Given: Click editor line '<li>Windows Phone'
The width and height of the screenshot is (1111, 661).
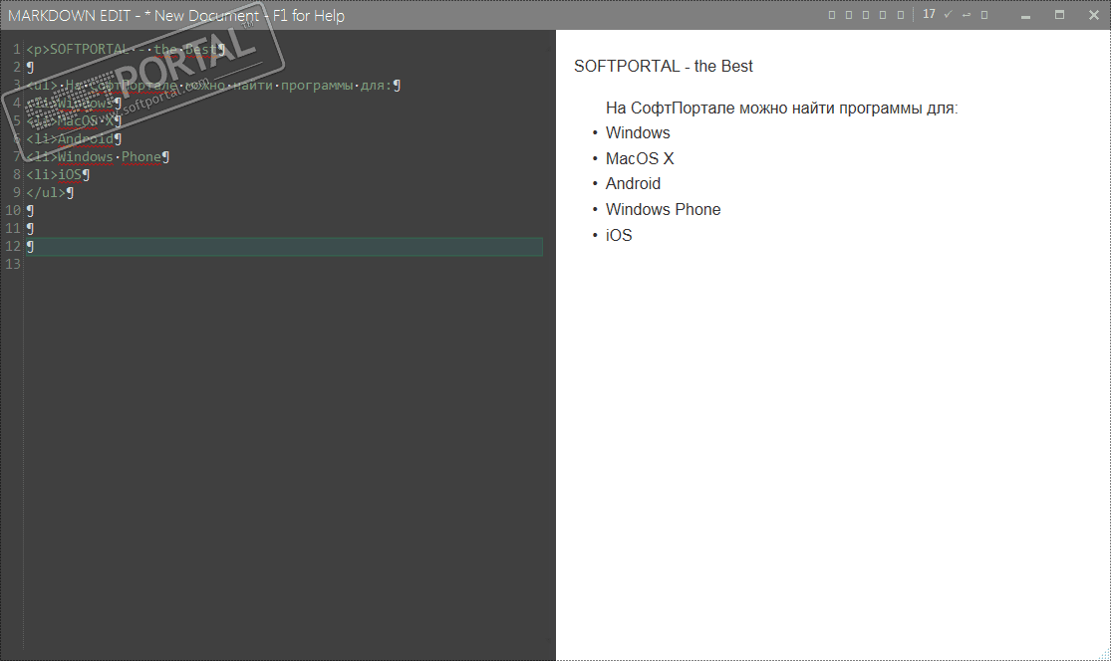Looking at the screenshot, I should (x=98, y=156).
